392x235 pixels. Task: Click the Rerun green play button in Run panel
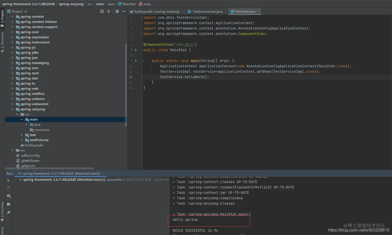[x=9, y=180]
